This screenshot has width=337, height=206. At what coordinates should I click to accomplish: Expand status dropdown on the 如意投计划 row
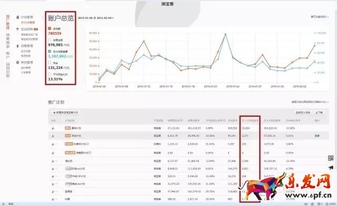tap(56, 144)
